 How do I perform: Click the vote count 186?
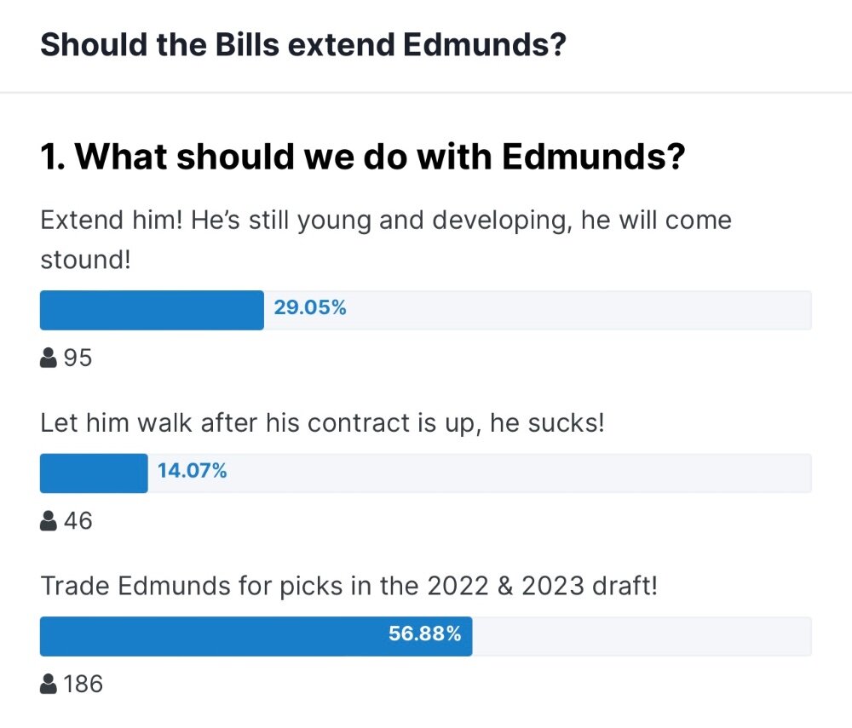(x=83, y=684)
